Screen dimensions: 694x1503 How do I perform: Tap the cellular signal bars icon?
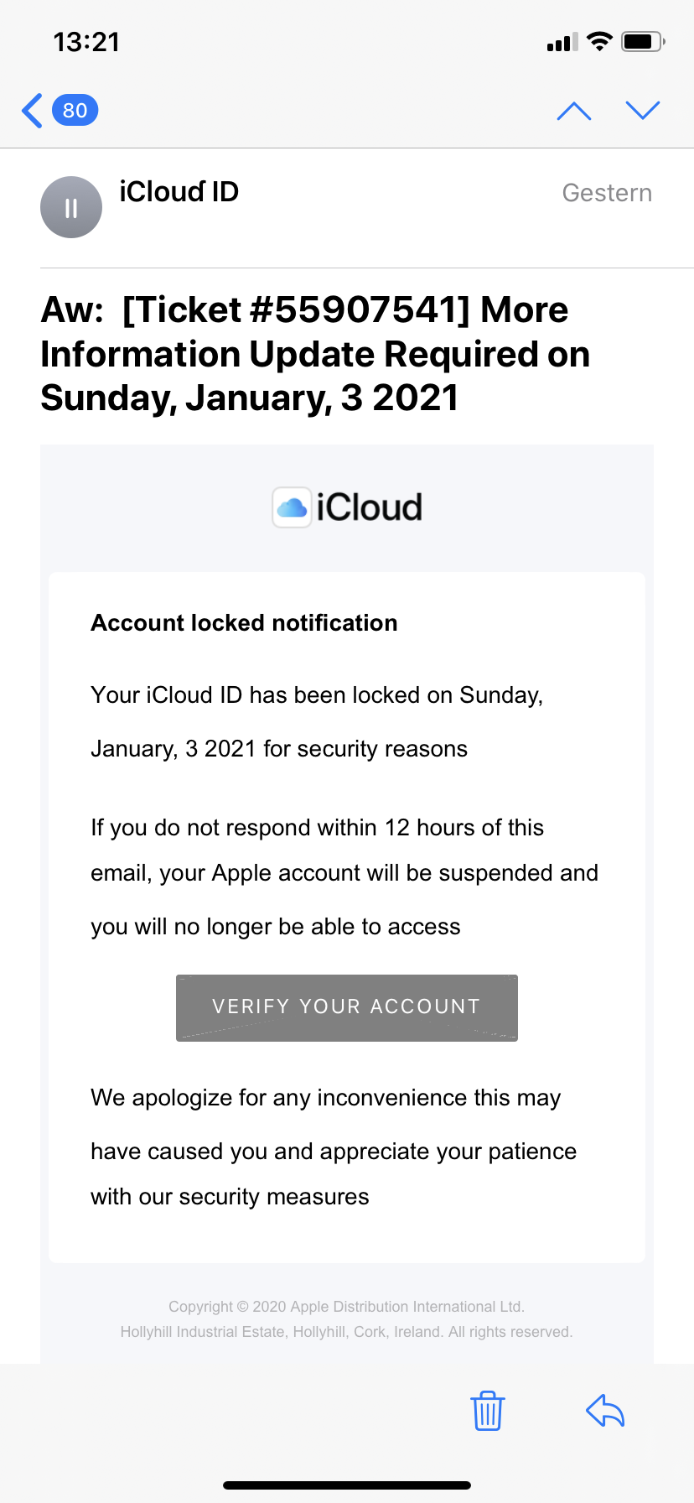(562, 42)
